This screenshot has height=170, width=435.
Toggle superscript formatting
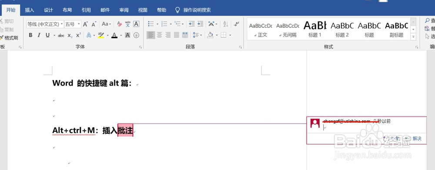pyautogui.click(x=78, y=35)
